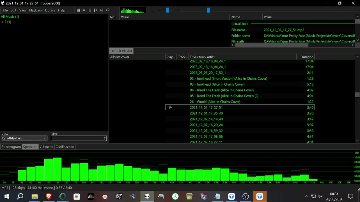Open the View menu
The height and width of the screenshot is (202, 360).
23,10
